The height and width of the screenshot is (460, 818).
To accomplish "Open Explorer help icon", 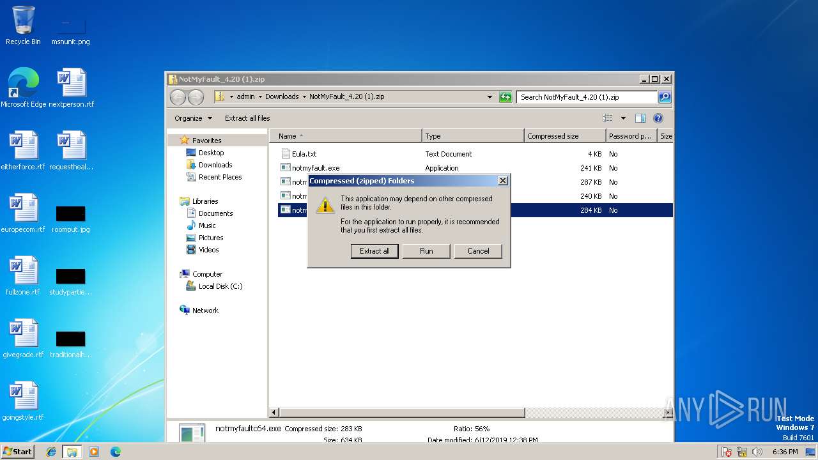I will click(658, 118).
